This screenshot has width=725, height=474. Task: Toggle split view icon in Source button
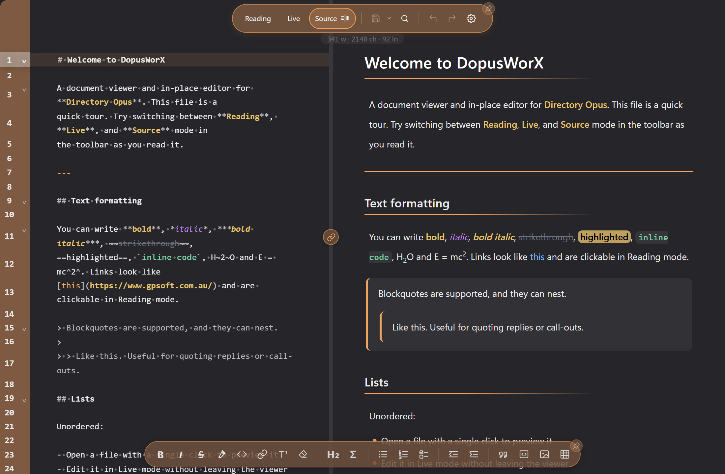(x=345, y=18)
